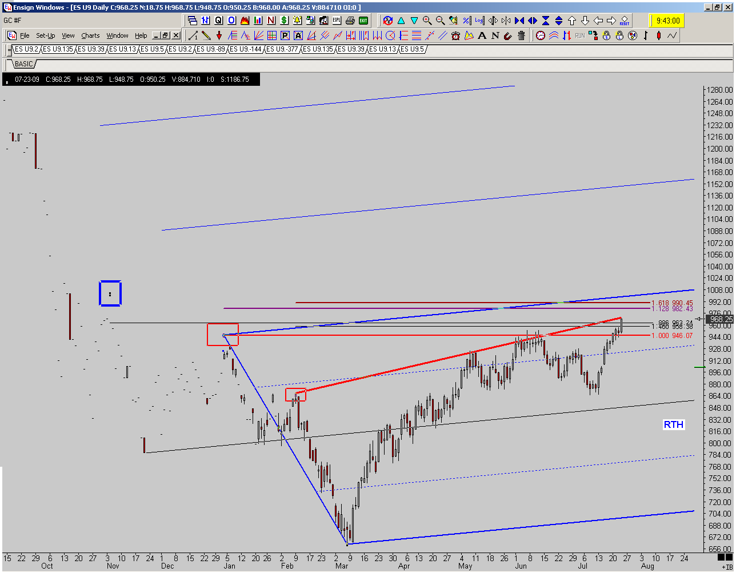Image resolution: width=736 pixels, height=572 pixels.
Task: Select the BASIC tab
Action: 25,64
